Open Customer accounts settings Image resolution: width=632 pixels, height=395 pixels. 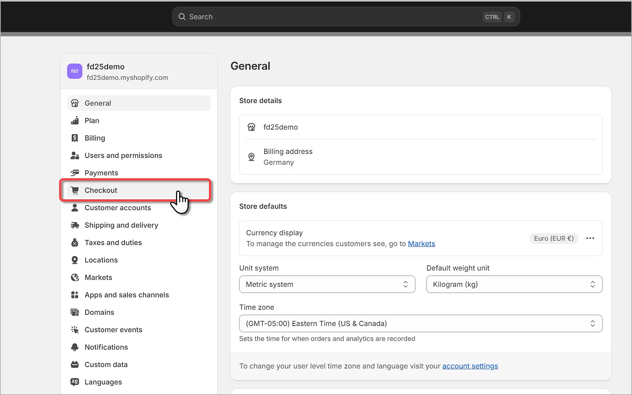tap(118, 208)
